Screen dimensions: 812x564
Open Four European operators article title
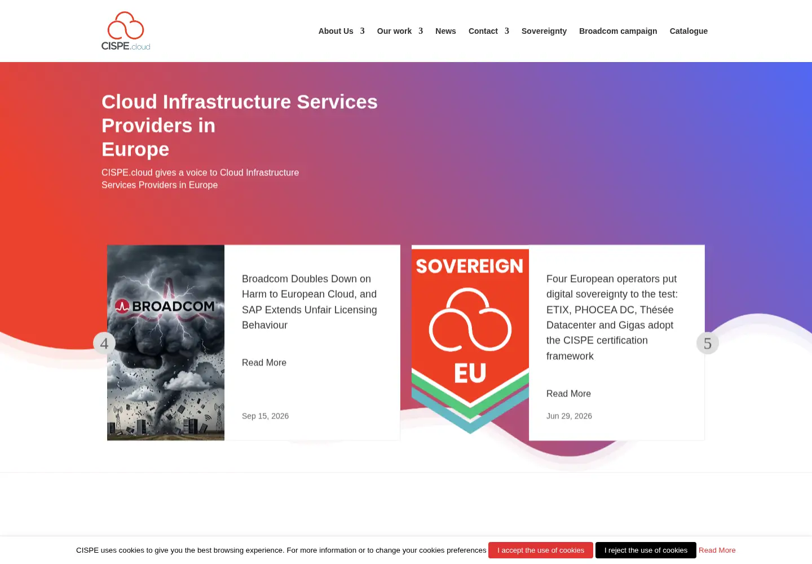pos(612,318)
